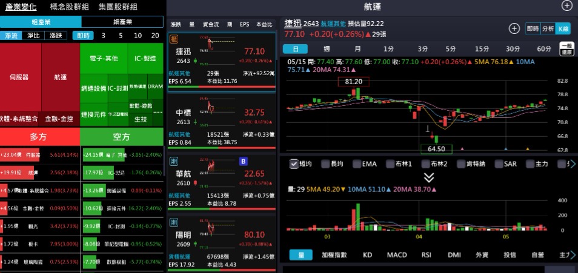
Task: Switch treemap metric to 淨比
Action: tap(33, 35)
